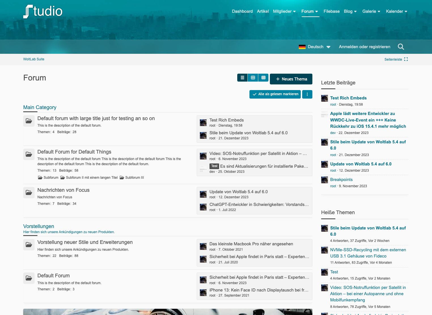The width and height of the screenshot is (432, 315).
Task: Open the three-dot more options button
Action: coord(307,94)
